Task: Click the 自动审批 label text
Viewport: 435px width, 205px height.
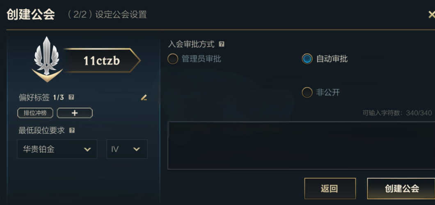Action: tap(332, 59)
